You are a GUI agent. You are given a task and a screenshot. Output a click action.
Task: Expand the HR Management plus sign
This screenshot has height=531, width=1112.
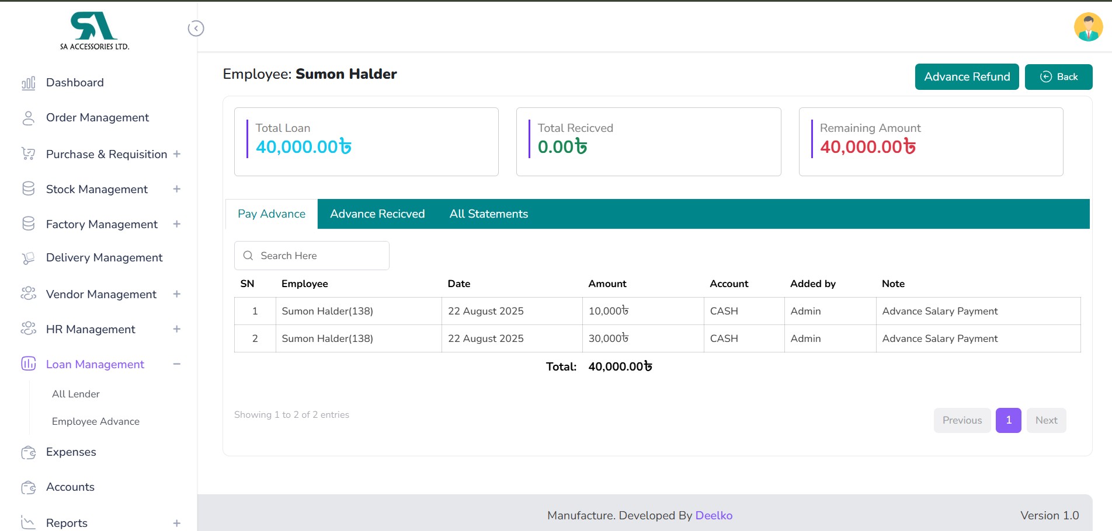point(176,329)
